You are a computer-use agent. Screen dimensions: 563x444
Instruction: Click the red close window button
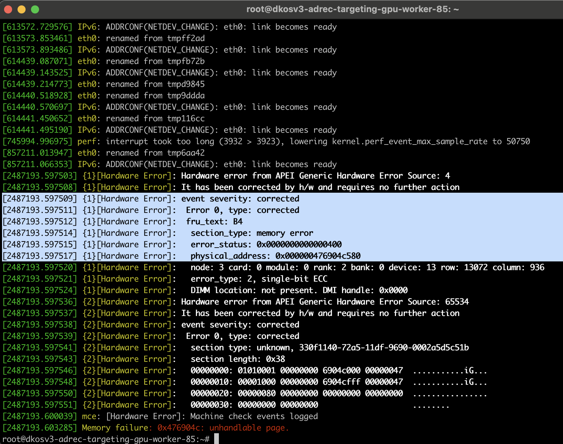8,9
